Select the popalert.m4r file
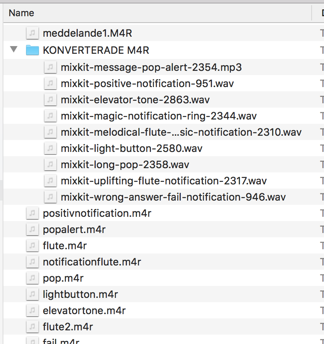The height and width of the screenshot is (344, 324). [x=74, y=229]
